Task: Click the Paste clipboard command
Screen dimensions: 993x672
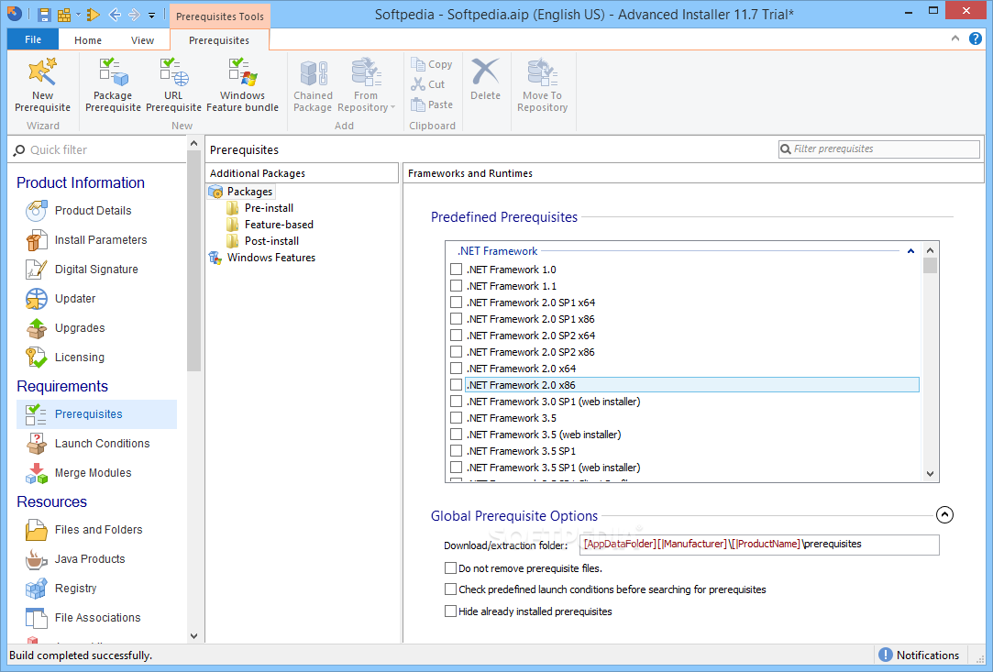Action: (x=432, y=105)
